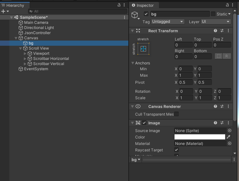Image resolution: width=239 pixels, height=181 pixels.
Task: Collapse the Canvas tree arrow
Action: coord(16,38)
